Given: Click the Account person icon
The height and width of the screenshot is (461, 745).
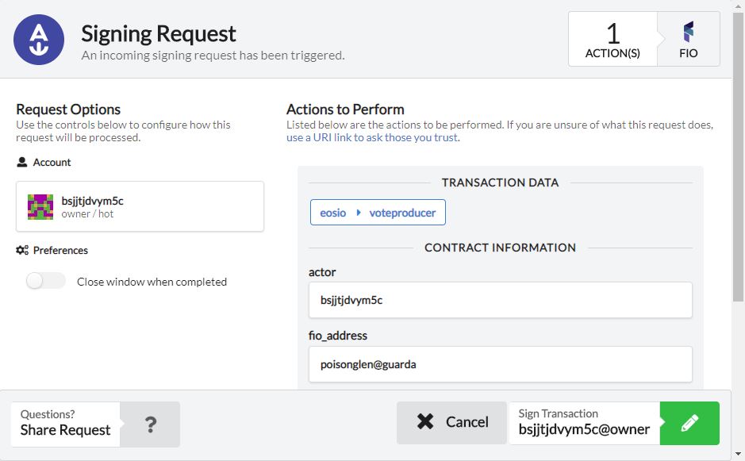Looking at the screenshot, I should pyautogui.click(x=22, y=162).
